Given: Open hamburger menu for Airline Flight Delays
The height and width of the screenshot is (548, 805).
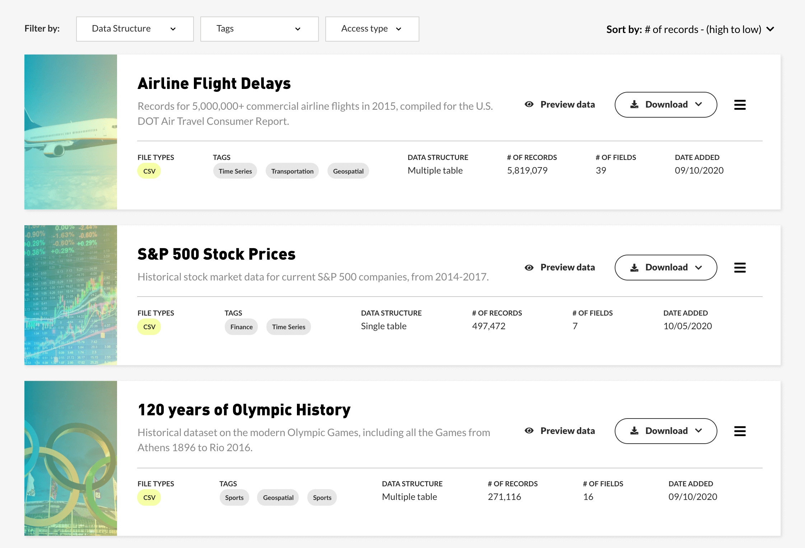Looking at the screenshot, I should pos(740,105).
